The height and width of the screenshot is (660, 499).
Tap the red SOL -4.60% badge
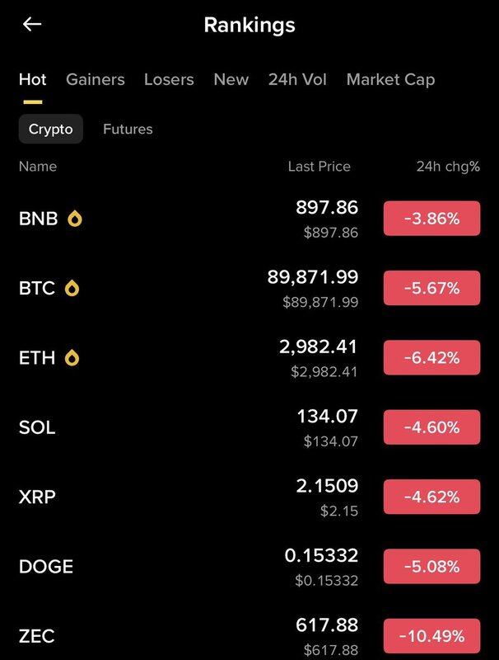click(x=431, y=427)
